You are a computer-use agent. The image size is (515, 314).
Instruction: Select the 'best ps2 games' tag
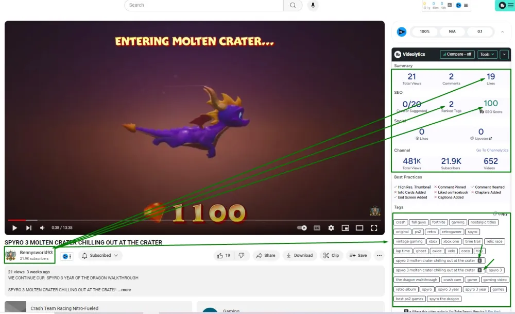coord(409,299)
